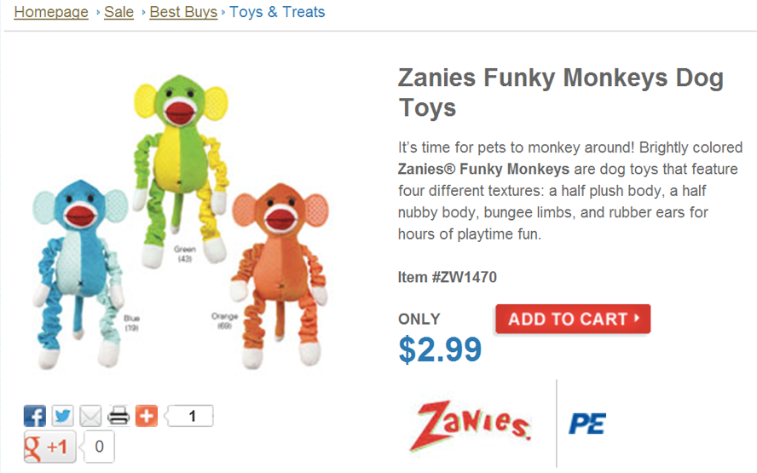The image size is (757, 473).
Task: Print the page with printer icon
Action: (x=118, y=416)
